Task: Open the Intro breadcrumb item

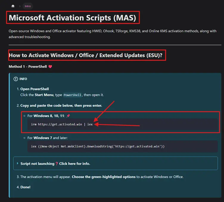Action: pyautogui.click(x=28, y=6)
